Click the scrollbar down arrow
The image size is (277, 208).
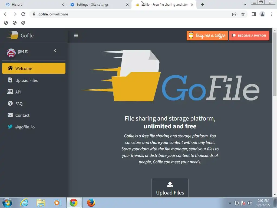tap(275, 195)
